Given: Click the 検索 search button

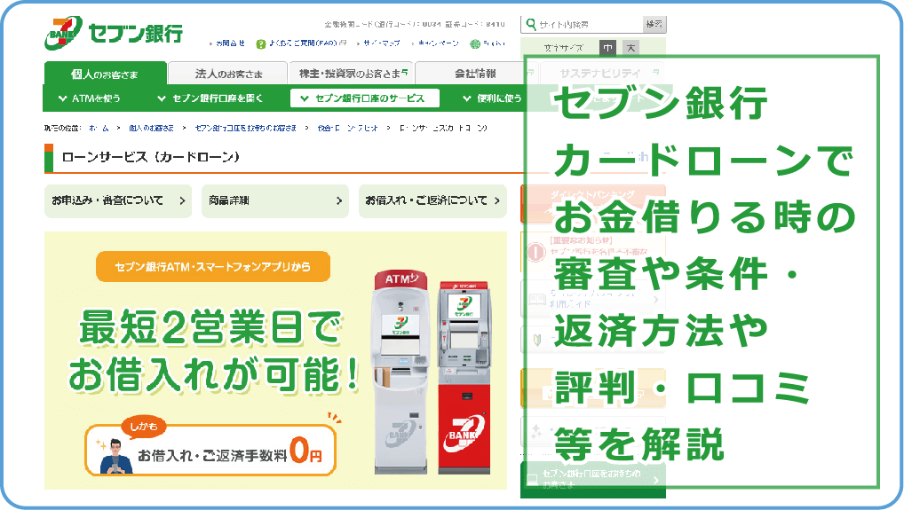Looking at the screenshot, I should tap(654, 24).
